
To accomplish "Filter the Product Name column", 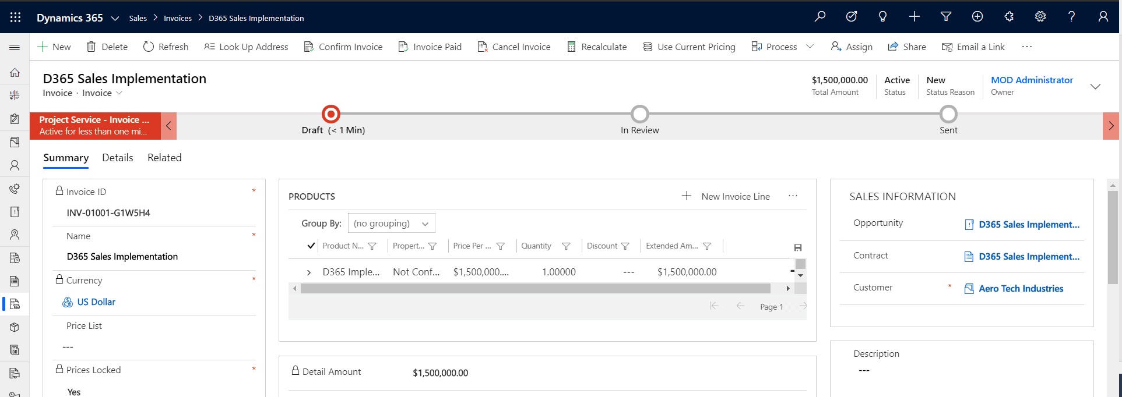I will [x=372, y=246].
